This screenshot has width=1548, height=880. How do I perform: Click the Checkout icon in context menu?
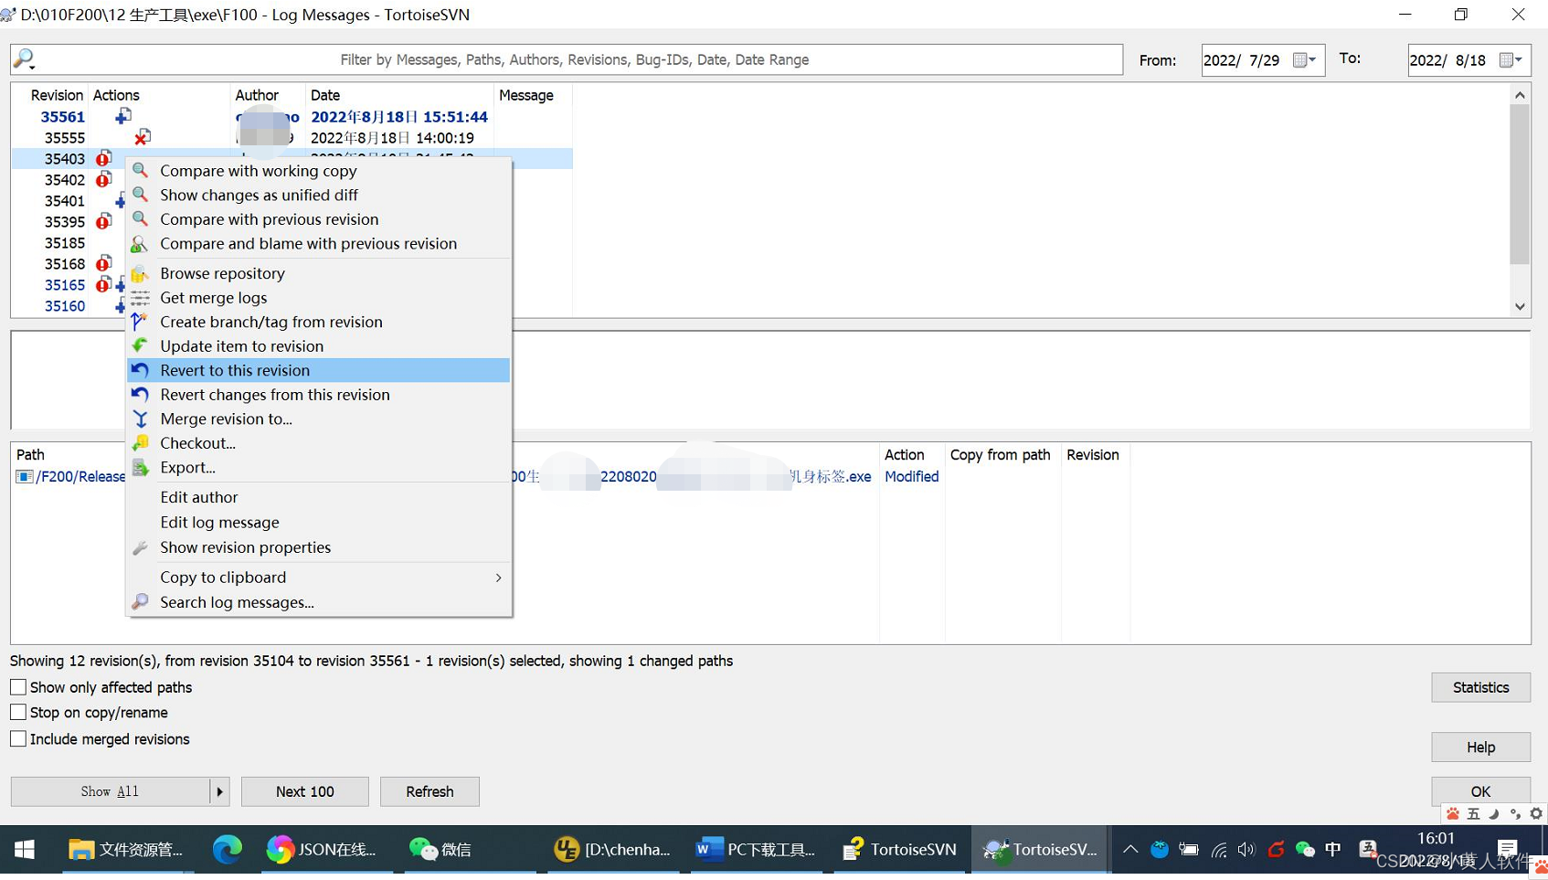point(140,442)
